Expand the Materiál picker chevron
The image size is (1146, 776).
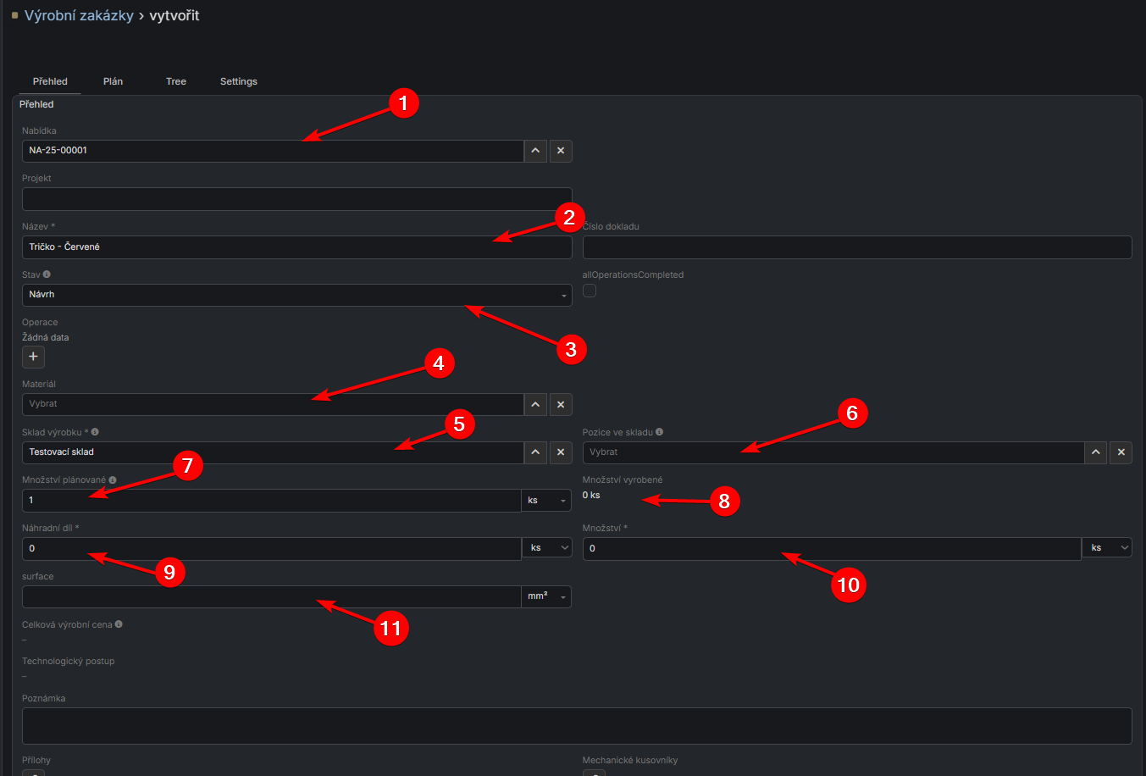(535, 405)
